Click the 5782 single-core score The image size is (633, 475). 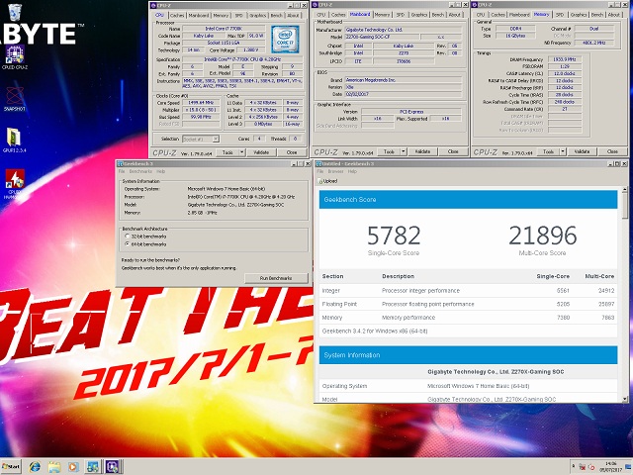click(394, 236)
